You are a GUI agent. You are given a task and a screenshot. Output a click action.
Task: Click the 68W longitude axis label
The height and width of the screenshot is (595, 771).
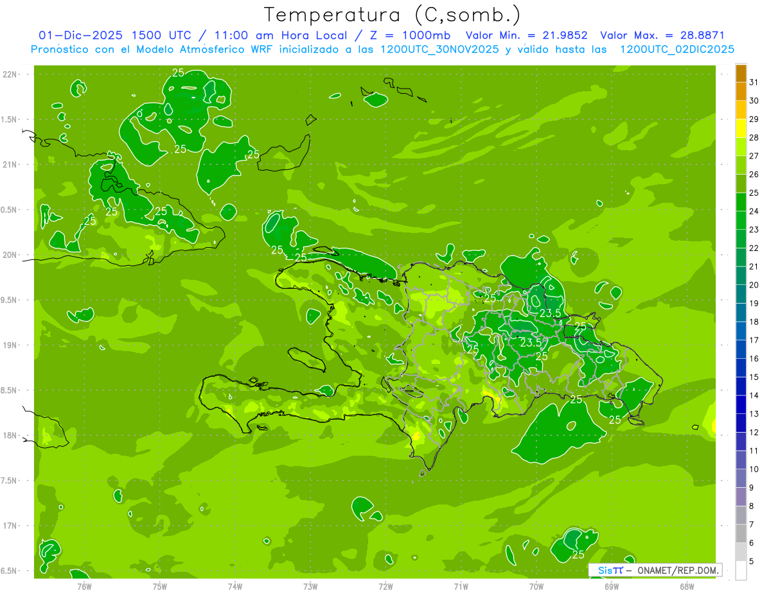coord(687,587)
